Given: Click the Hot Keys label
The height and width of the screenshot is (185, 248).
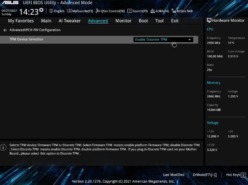Looking at the screenshot, I should [233, 175].
